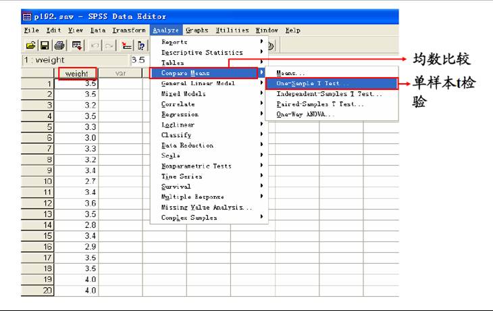Open the Graphs menu
This screenshot has width=493, height=311.
tap(197, 30)
